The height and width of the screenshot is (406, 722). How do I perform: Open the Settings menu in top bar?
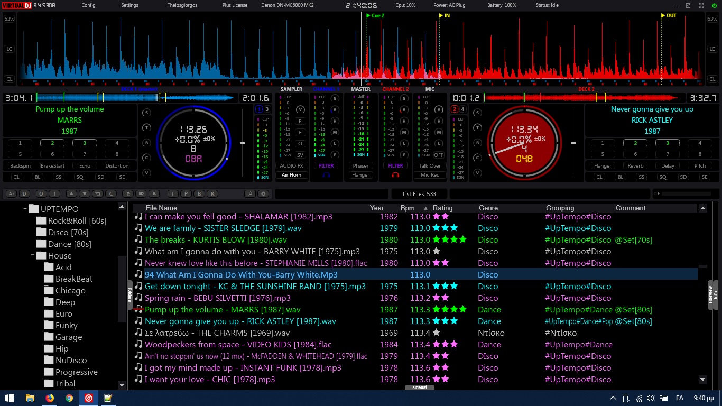click(129, 5)
